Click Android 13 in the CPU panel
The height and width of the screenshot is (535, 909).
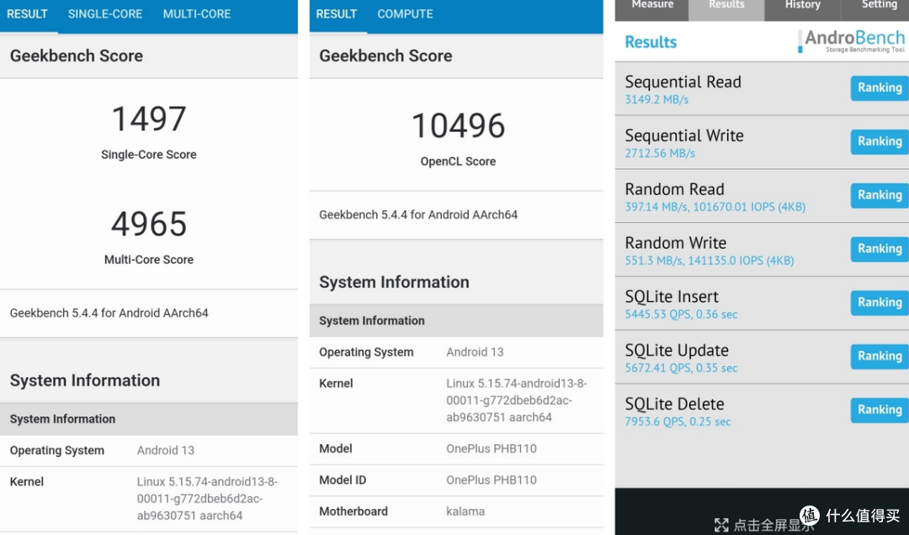coord(165,450)
